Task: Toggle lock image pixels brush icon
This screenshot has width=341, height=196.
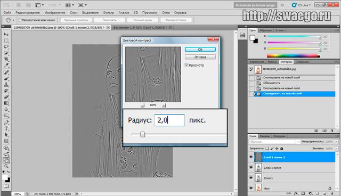Action: pyautogui.click(x=272, y=149)
